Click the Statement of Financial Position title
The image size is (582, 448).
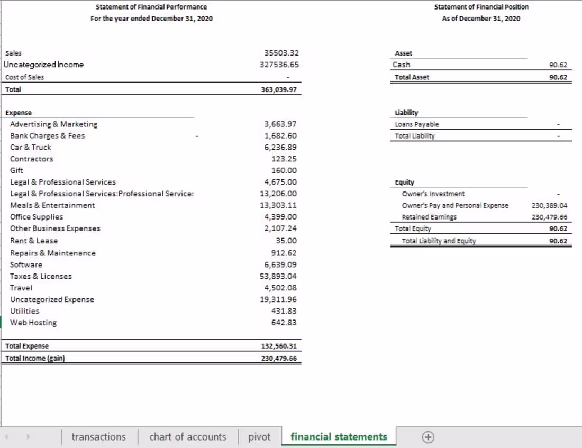[481, 7]
